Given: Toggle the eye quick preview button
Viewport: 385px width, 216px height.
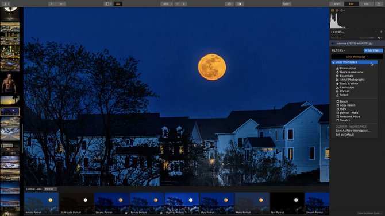Looking at the screenshot, I should click(230, 4).
